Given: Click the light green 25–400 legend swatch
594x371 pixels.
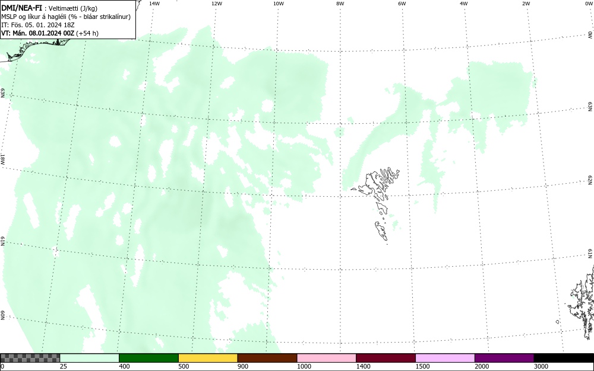Looking at the screenshot, I should pyautogui.click(x=90, y=358).
